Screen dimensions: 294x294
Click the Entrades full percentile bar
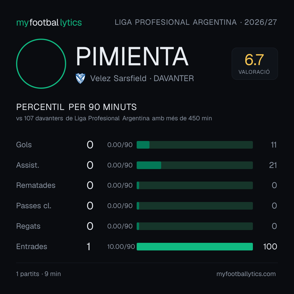tap(195, 247)
